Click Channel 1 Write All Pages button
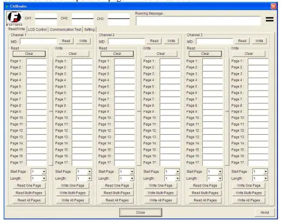This screenshot has width=281, height=223. pos(72,200)
